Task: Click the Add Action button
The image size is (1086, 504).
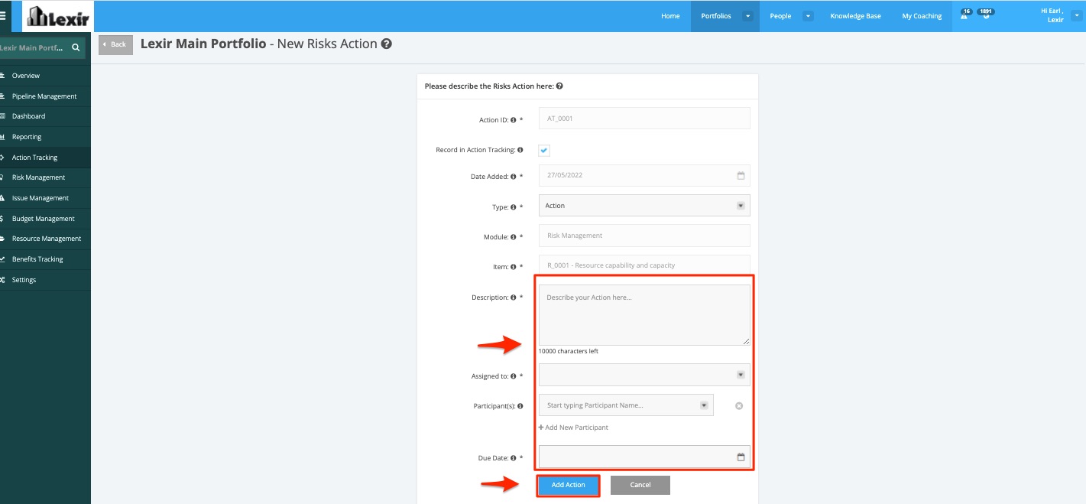Action: 569,485
